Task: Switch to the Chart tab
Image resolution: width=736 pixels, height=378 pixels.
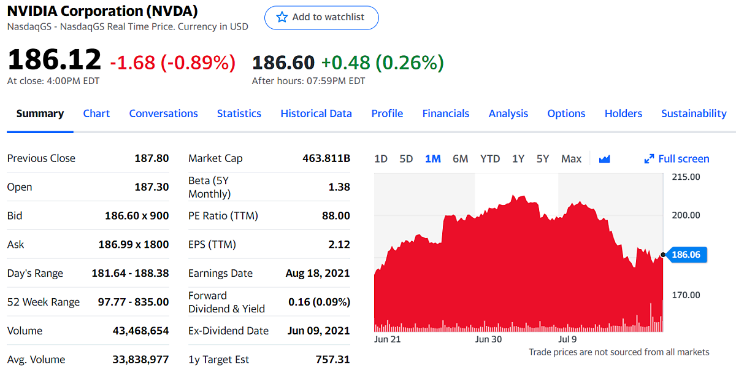Action: pyautogui.click(x=96, y=114)
